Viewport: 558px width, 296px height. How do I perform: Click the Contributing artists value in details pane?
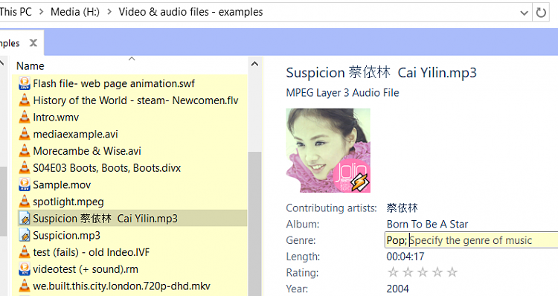coord(402,207)
